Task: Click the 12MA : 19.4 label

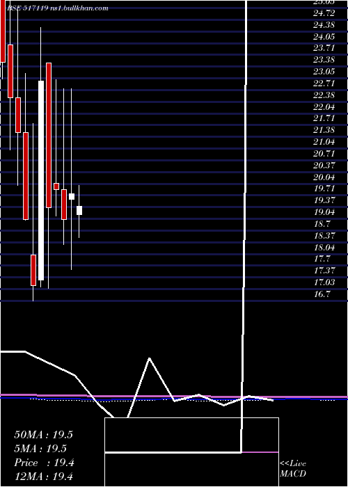Action: [43, 477]
